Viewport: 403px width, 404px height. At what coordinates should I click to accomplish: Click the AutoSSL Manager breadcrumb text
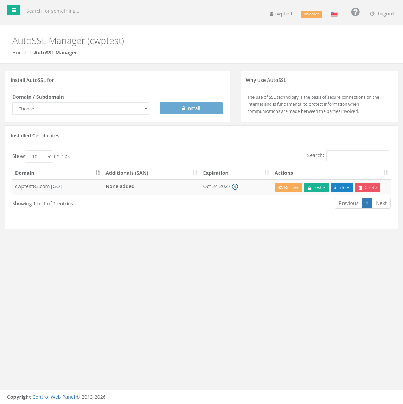pyautogui.click(x=56, y=52)
